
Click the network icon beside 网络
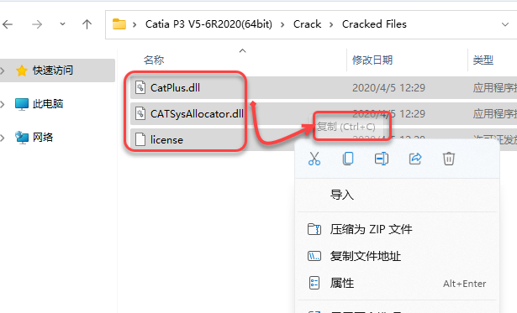(x=22, y=138)
